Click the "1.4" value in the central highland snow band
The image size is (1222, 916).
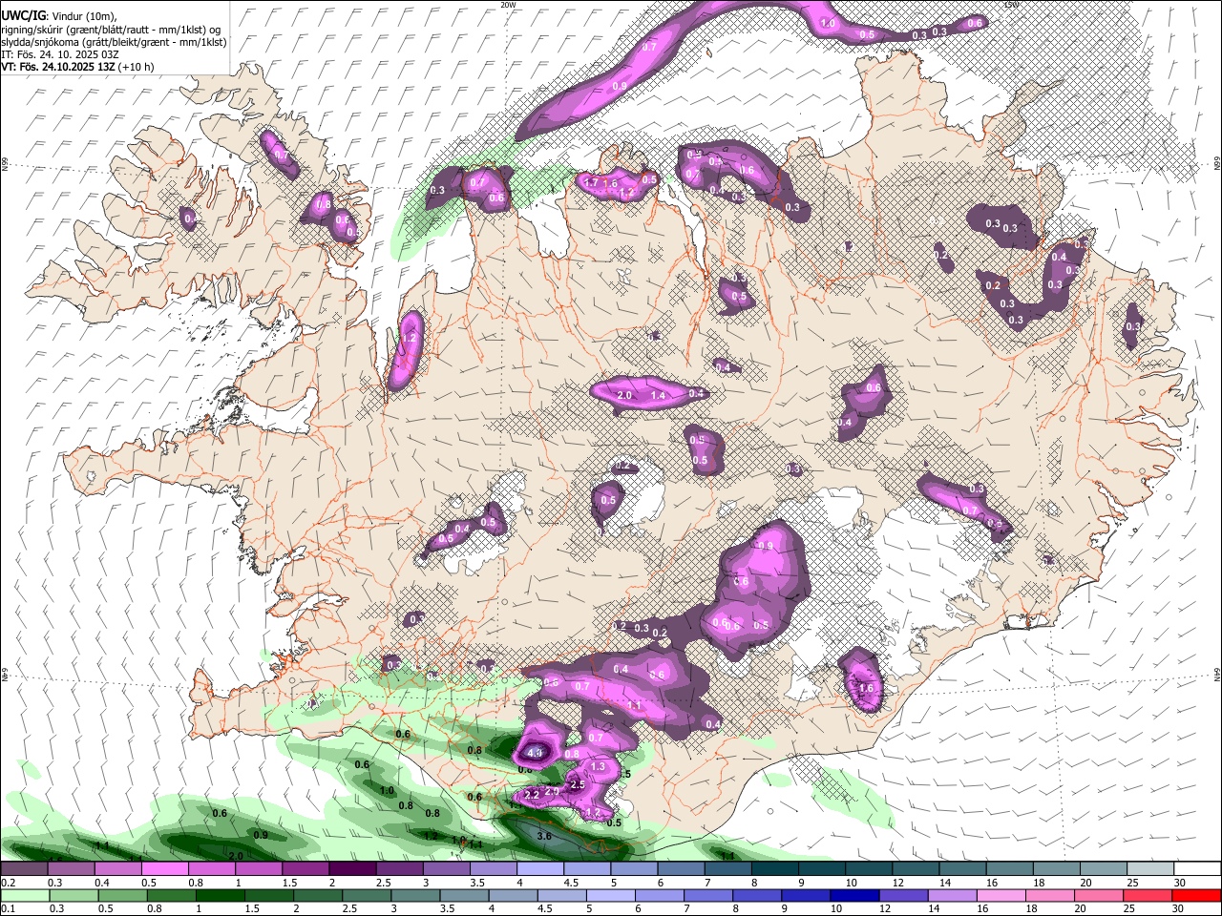658,395
